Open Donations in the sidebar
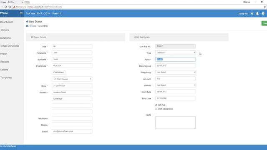 [x=5, y=38]
